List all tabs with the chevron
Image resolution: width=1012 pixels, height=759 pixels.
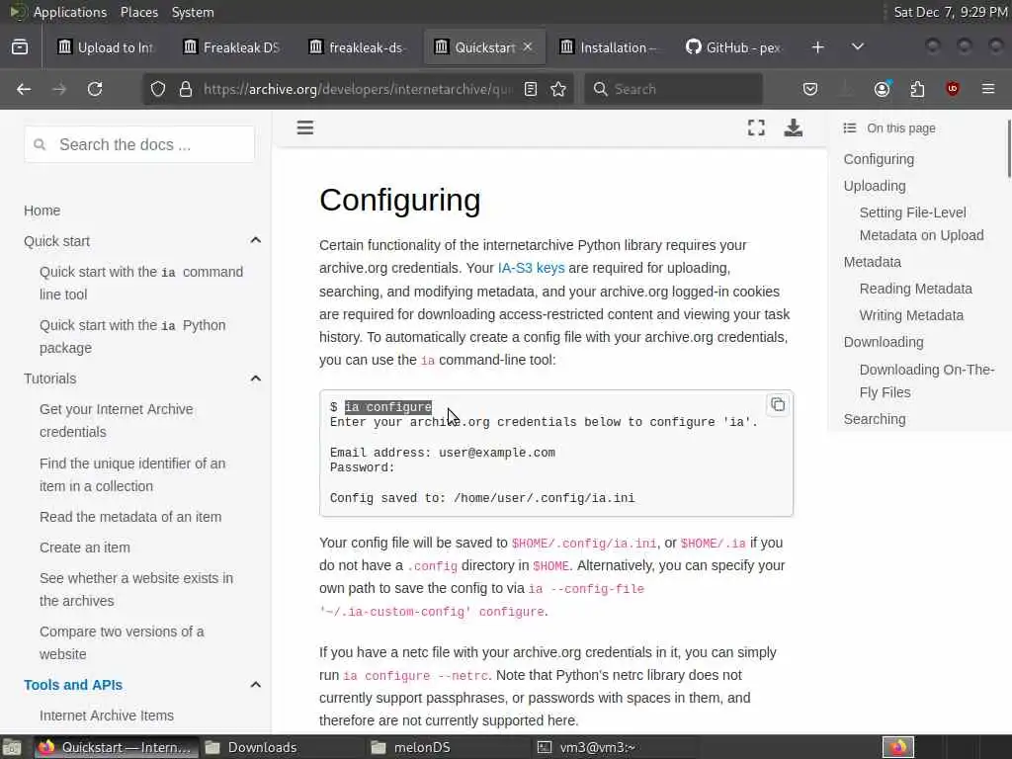[858, 46]
